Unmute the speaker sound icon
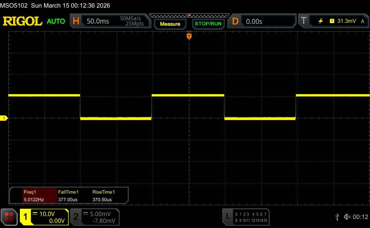 347,217
